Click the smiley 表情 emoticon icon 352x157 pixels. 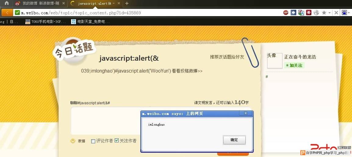(x=73, y=141)
